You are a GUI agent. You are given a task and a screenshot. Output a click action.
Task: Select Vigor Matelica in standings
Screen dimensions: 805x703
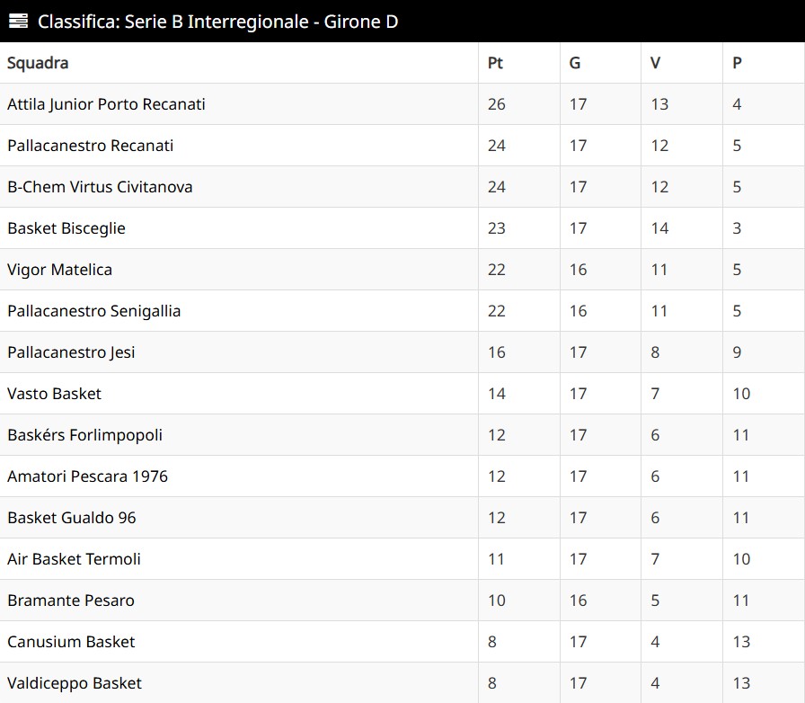(x=59, y=270)
